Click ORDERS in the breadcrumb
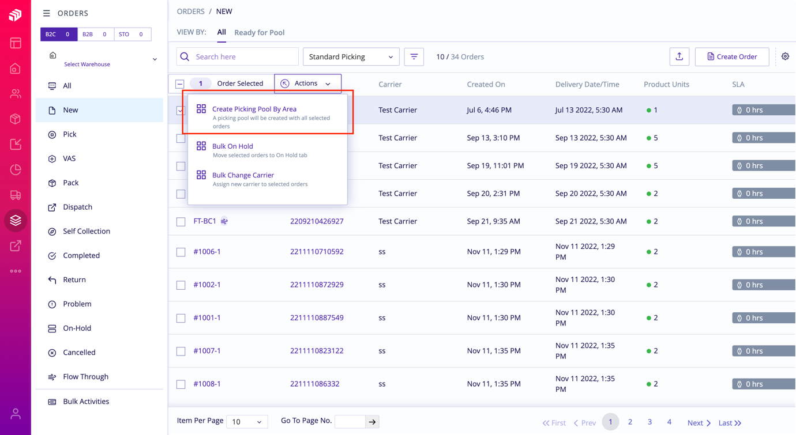Viewport: 796px width, 435px height. [x=191, y=12]
